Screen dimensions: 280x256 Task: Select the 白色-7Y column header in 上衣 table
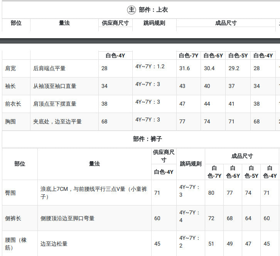[189, 56]
